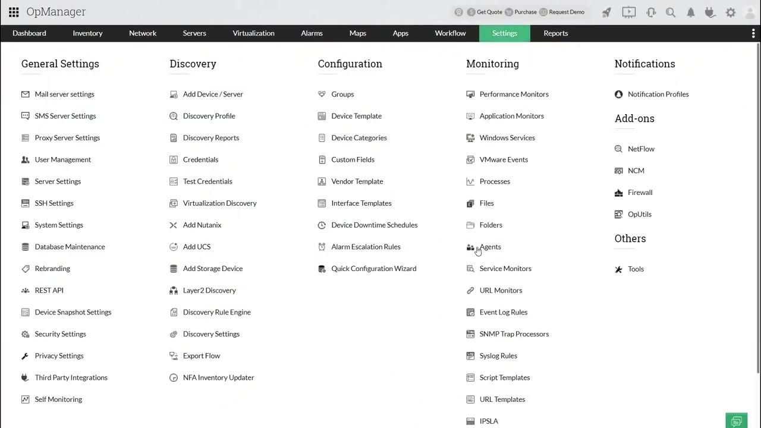Click the Privacy Settings wrench icon
The width and height of the screenshot is (761, 428).
tap(25, 356)
